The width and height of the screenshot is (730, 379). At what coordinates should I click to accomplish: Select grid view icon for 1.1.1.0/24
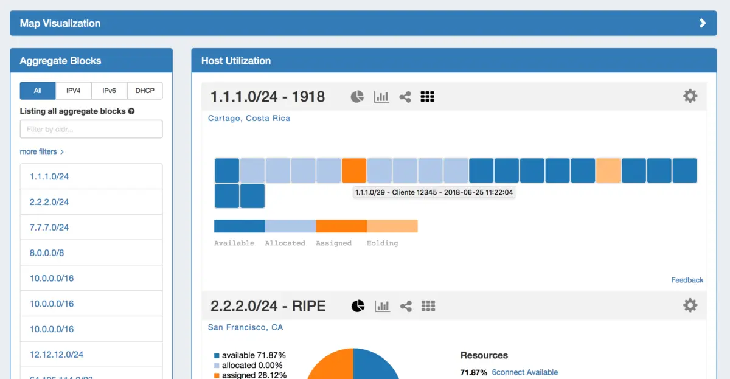(x=428, y=97)
